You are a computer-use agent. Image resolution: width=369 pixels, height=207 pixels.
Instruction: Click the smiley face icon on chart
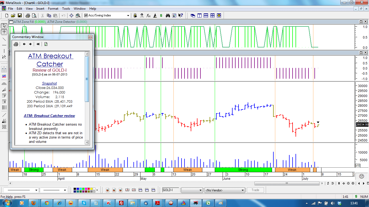[361, 176]
